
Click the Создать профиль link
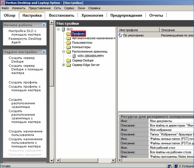tap(23, 82)
